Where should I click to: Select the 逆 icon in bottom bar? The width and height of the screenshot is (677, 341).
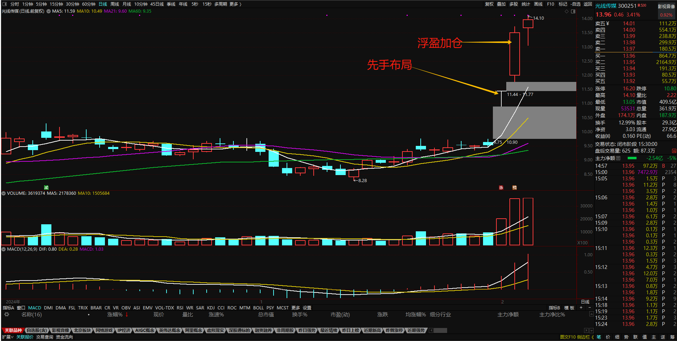coord(663,337)
